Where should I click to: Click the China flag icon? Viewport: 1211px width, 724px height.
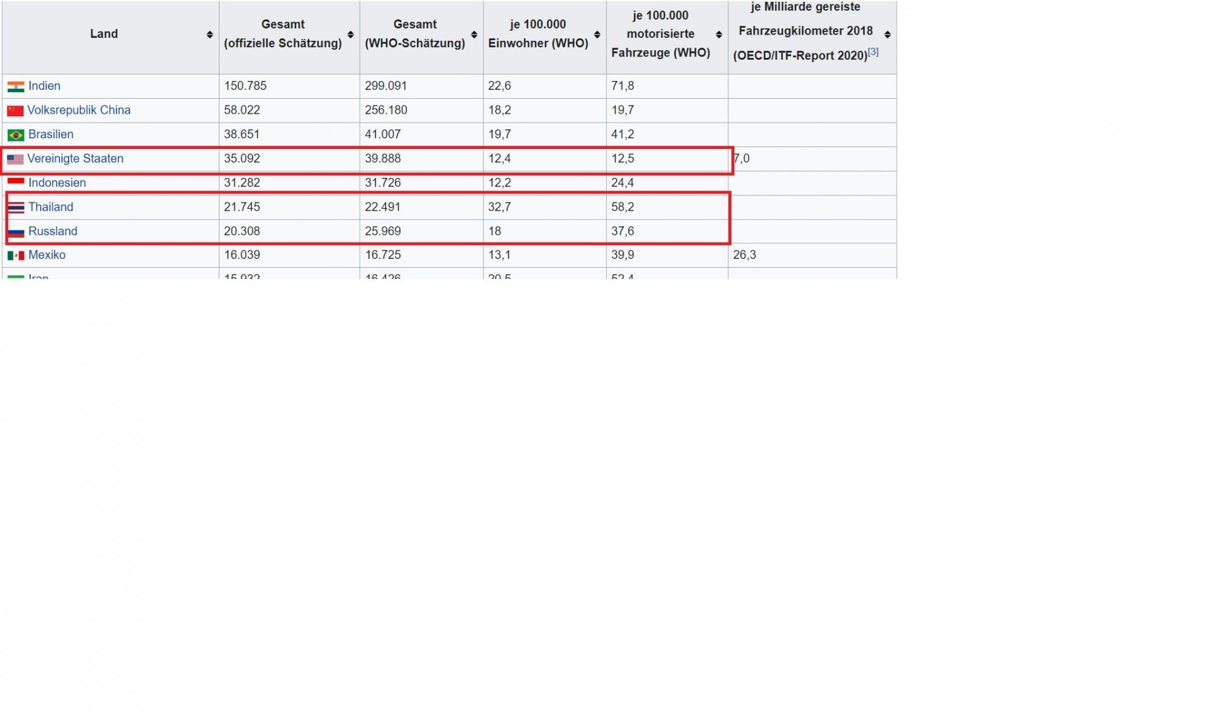click(15, 111)
